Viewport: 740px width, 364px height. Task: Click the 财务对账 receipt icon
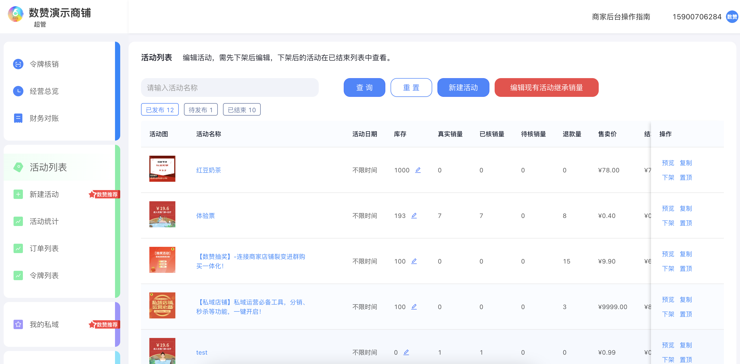coord(18,118)
